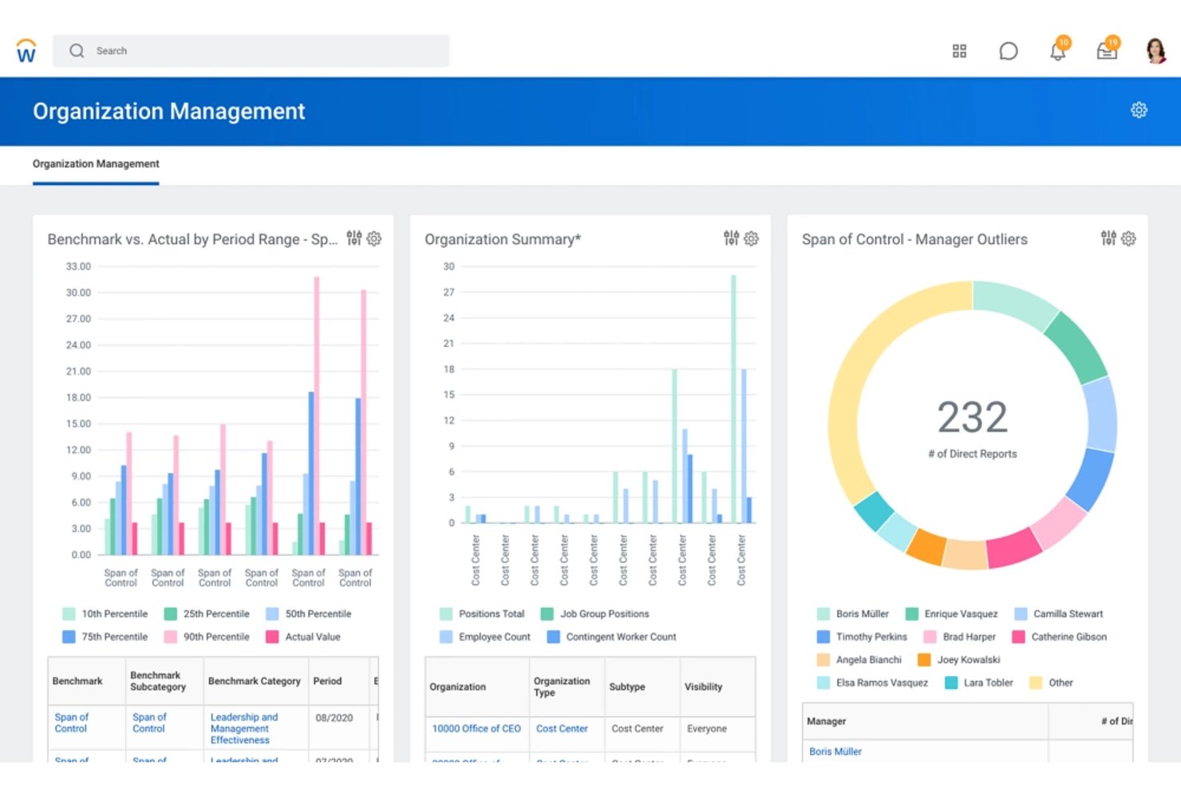
Task: Open the inbox tray icon
Action: (1108, 50)
